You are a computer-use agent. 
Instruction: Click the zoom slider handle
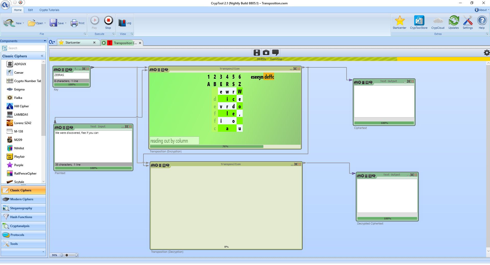[x=67, y=255]
